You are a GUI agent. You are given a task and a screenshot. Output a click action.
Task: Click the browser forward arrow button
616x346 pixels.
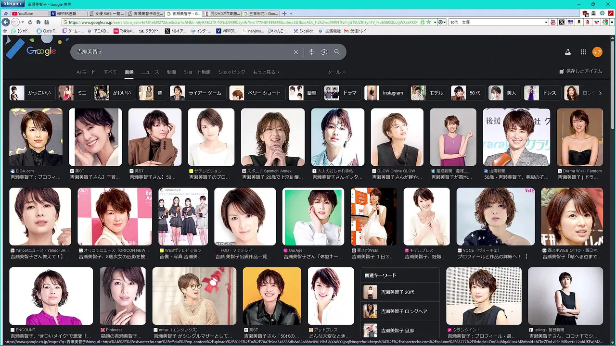click(x=15, y=22)
